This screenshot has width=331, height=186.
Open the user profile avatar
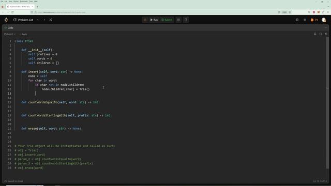[x=324, y=20]
